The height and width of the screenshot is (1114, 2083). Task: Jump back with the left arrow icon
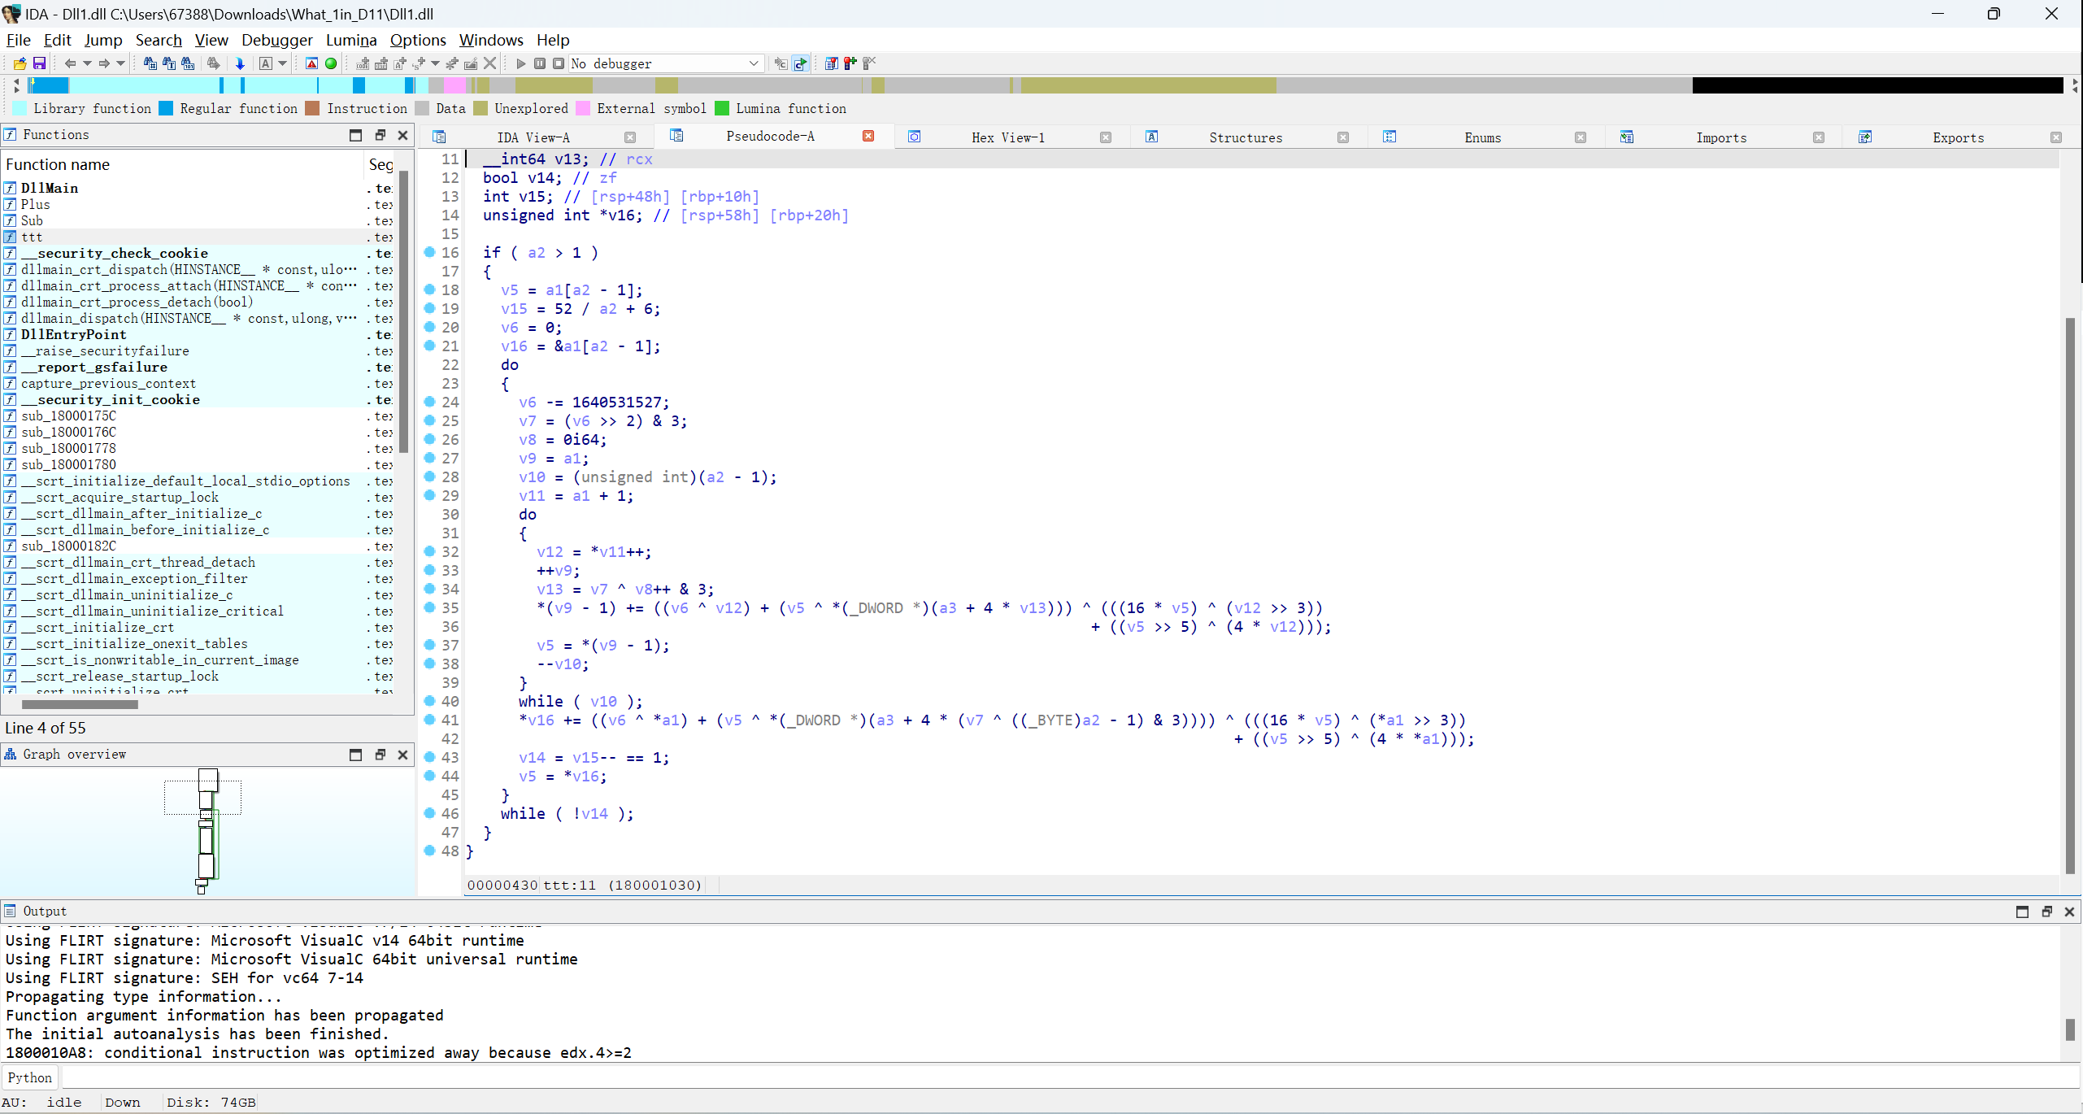pos(70,63)
